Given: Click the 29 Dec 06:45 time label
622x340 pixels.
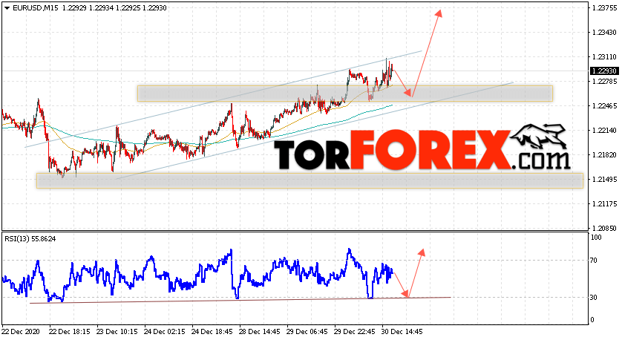Looking at the screenshot, I should tap(307, 331).
